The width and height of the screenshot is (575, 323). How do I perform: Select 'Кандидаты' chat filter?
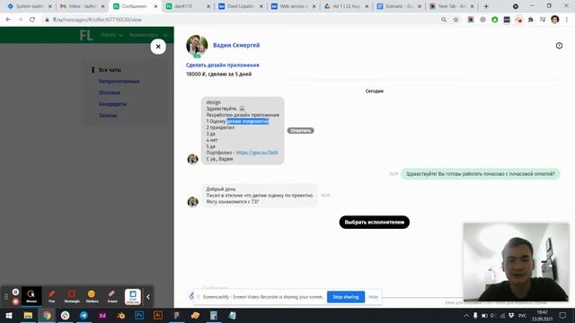click(112, 104)
